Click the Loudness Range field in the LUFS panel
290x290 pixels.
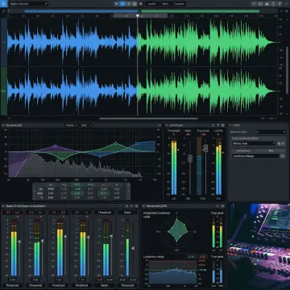click(255, 155)
